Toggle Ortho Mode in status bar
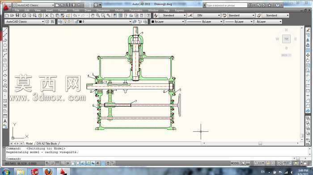The height and width of the screenshot is (175, 313). point(62,163)
